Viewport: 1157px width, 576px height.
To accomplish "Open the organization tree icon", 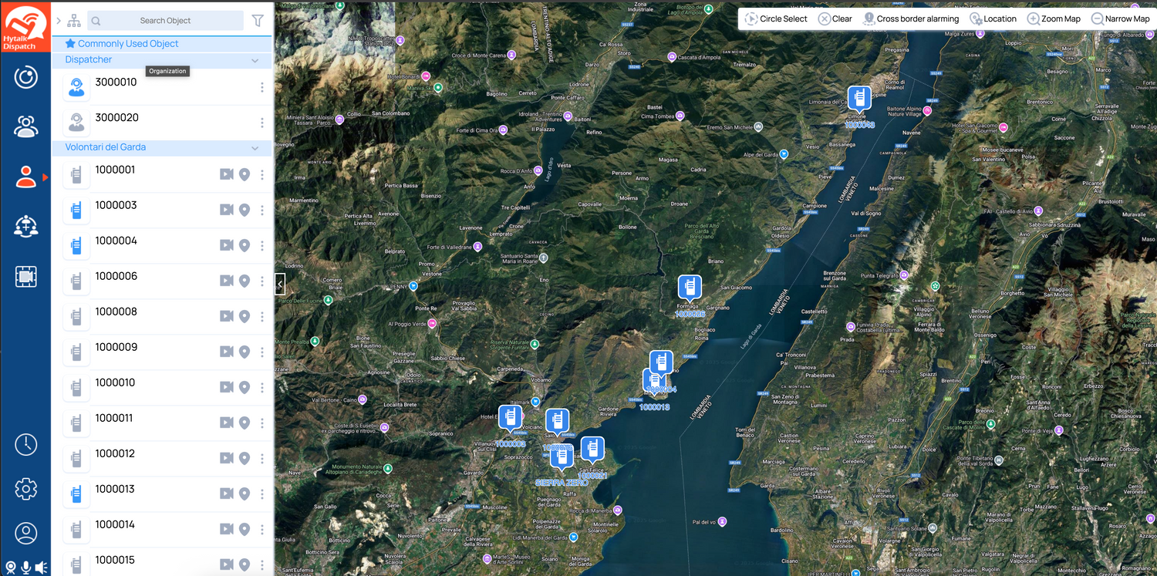I will coord(74,21).
